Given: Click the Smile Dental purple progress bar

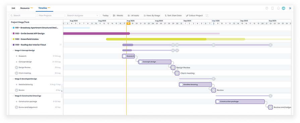Looking at the screenshot, I should tap(97, 34).
